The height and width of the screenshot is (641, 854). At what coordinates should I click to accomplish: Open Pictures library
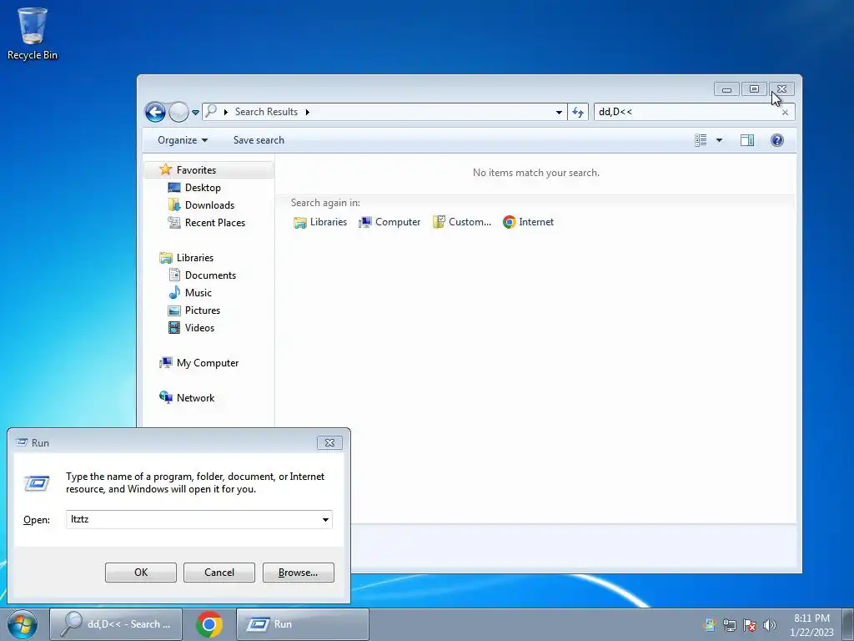click(x=202, y=310)
